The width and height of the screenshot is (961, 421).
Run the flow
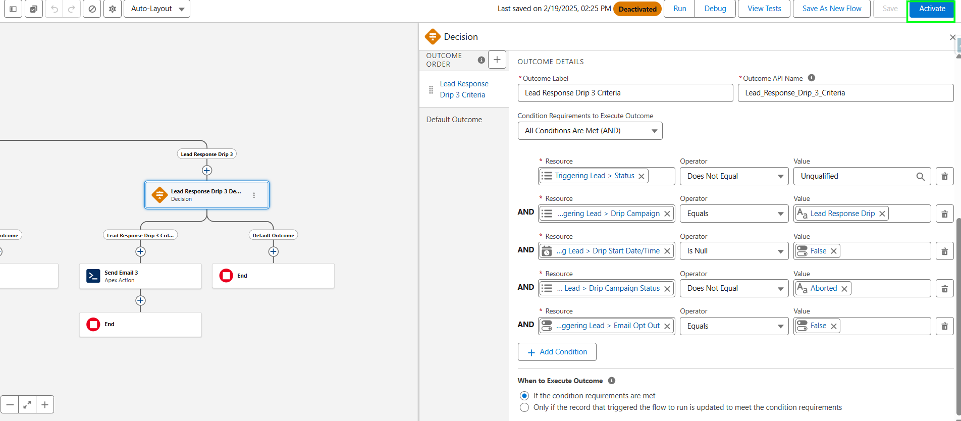680,9
